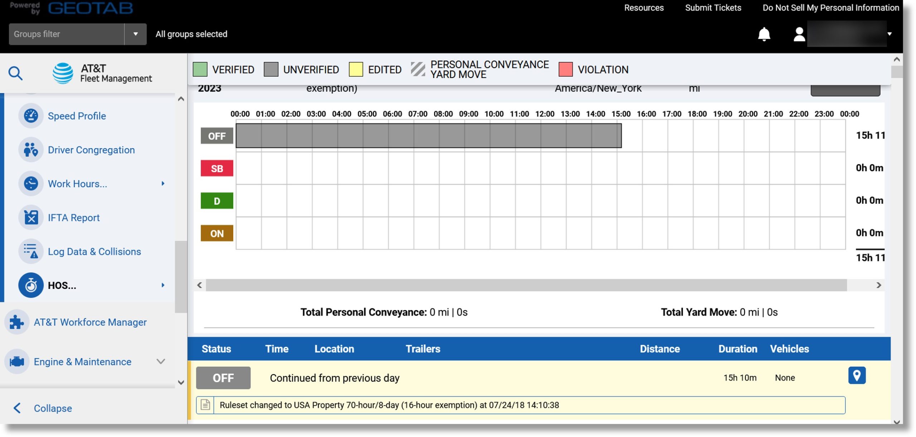This screenshot has width=916, height=437.
Task: Click the Location column header
Action: 334,349
